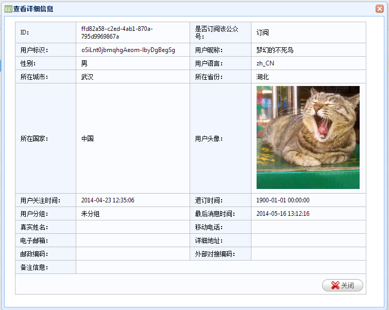Click the 备注信息: label
This screenshot has width=389, height=310.
pos(34,267)
